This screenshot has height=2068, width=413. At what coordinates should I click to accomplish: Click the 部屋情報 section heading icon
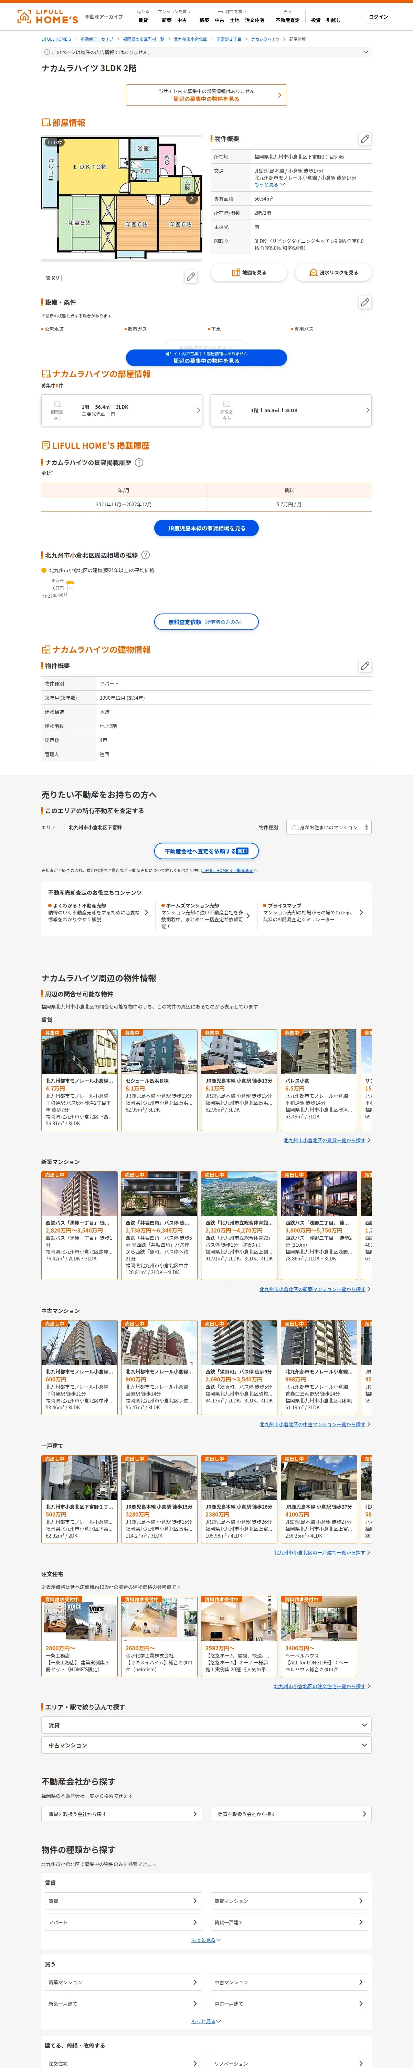tap(46, 123)
